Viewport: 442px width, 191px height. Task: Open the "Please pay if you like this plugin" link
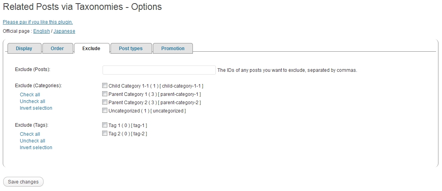click(x=38, y=22)
